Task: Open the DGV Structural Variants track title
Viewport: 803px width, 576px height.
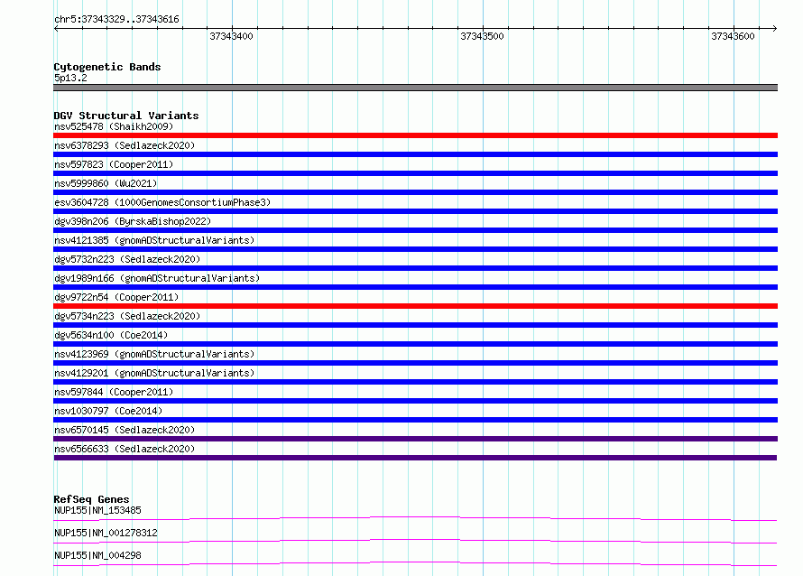Action: pos(126,116)
